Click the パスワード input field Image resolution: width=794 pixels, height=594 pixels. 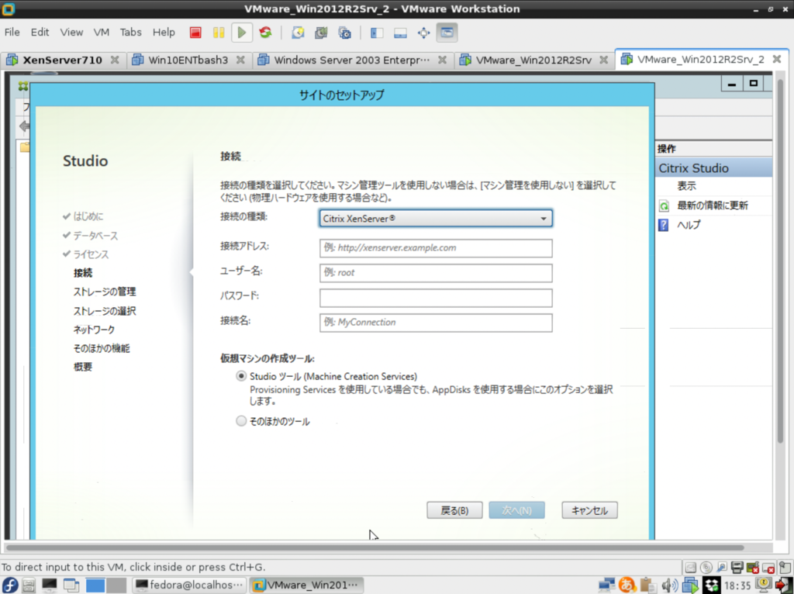(436, 298)
